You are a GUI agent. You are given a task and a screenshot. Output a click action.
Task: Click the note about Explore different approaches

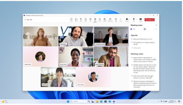pyautogui.click(x=145, y=60)
